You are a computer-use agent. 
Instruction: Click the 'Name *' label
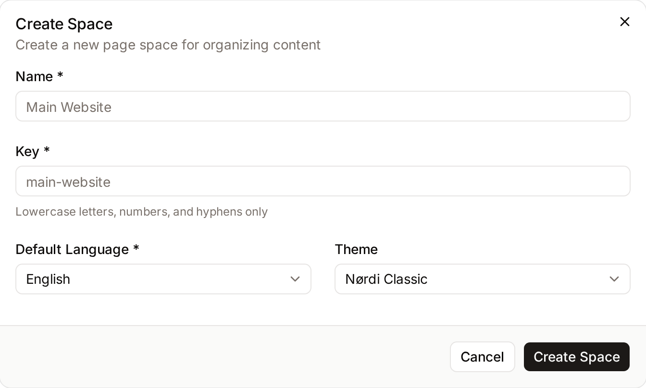tap(39, 76)
